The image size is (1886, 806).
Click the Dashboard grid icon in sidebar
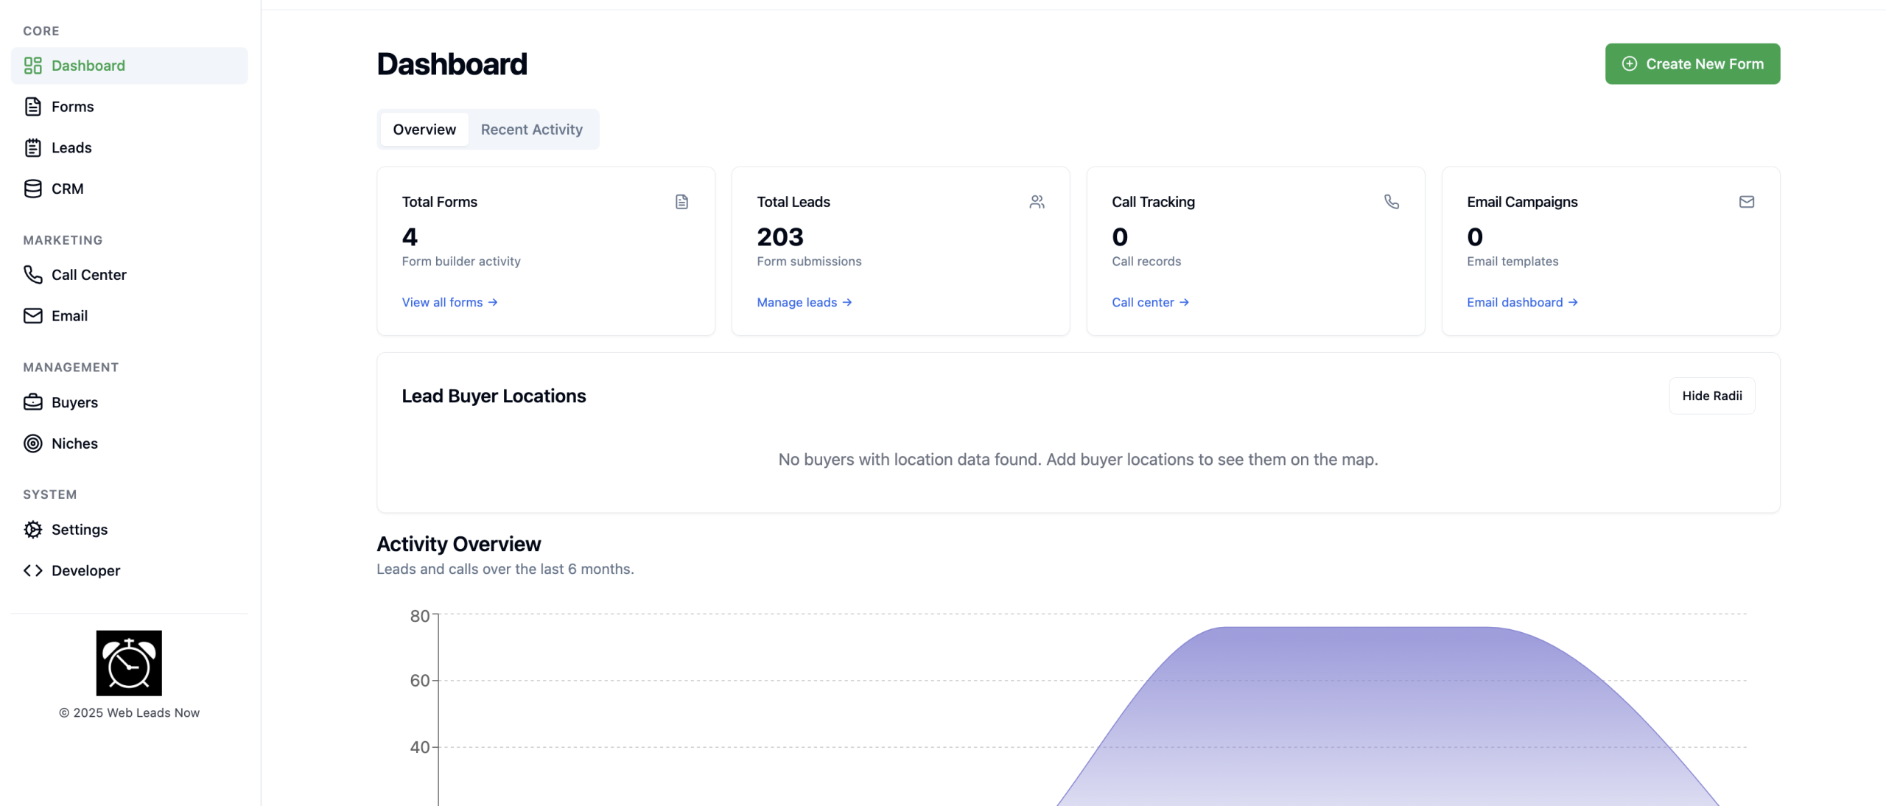pyautogui.click(x=32, y=66)
